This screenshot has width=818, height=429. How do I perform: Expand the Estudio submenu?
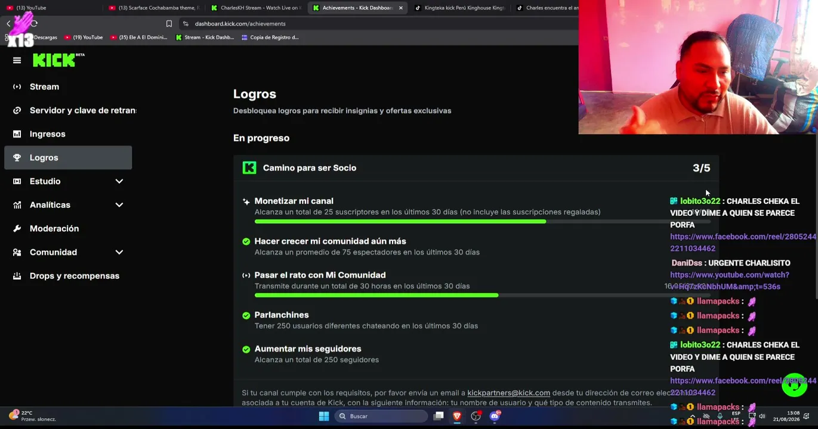pyautogui.click(x=119, y=181)
